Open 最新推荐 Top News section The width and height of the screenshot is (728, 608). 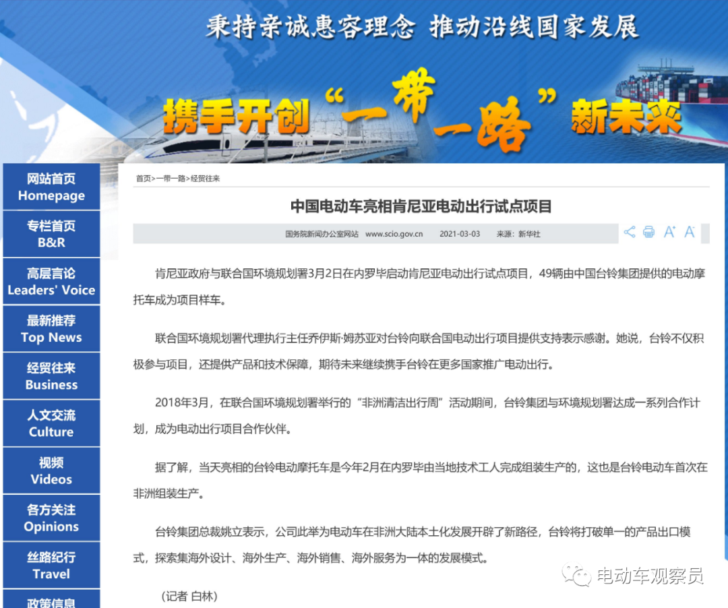(51, 328)
